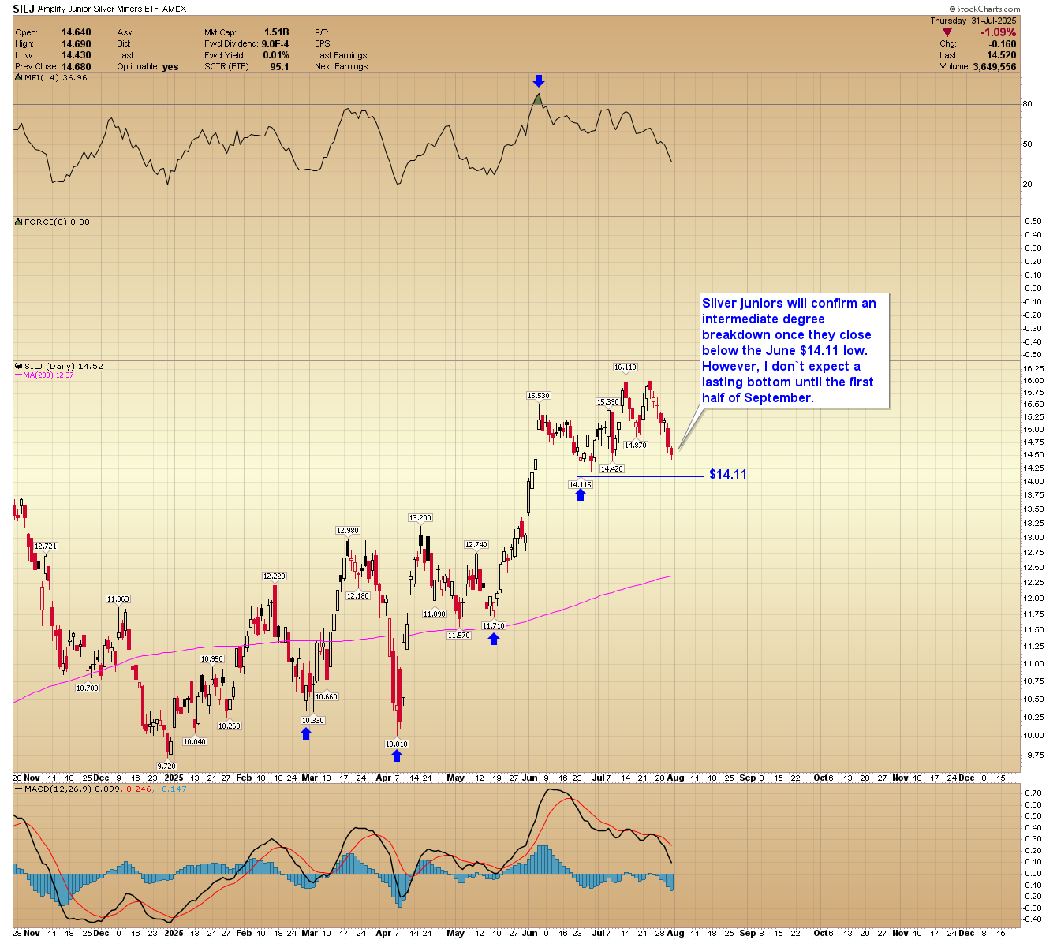Click the 11.863 December price label
Viewport: 1057px width, 940px height.
(x=118, y=599)
